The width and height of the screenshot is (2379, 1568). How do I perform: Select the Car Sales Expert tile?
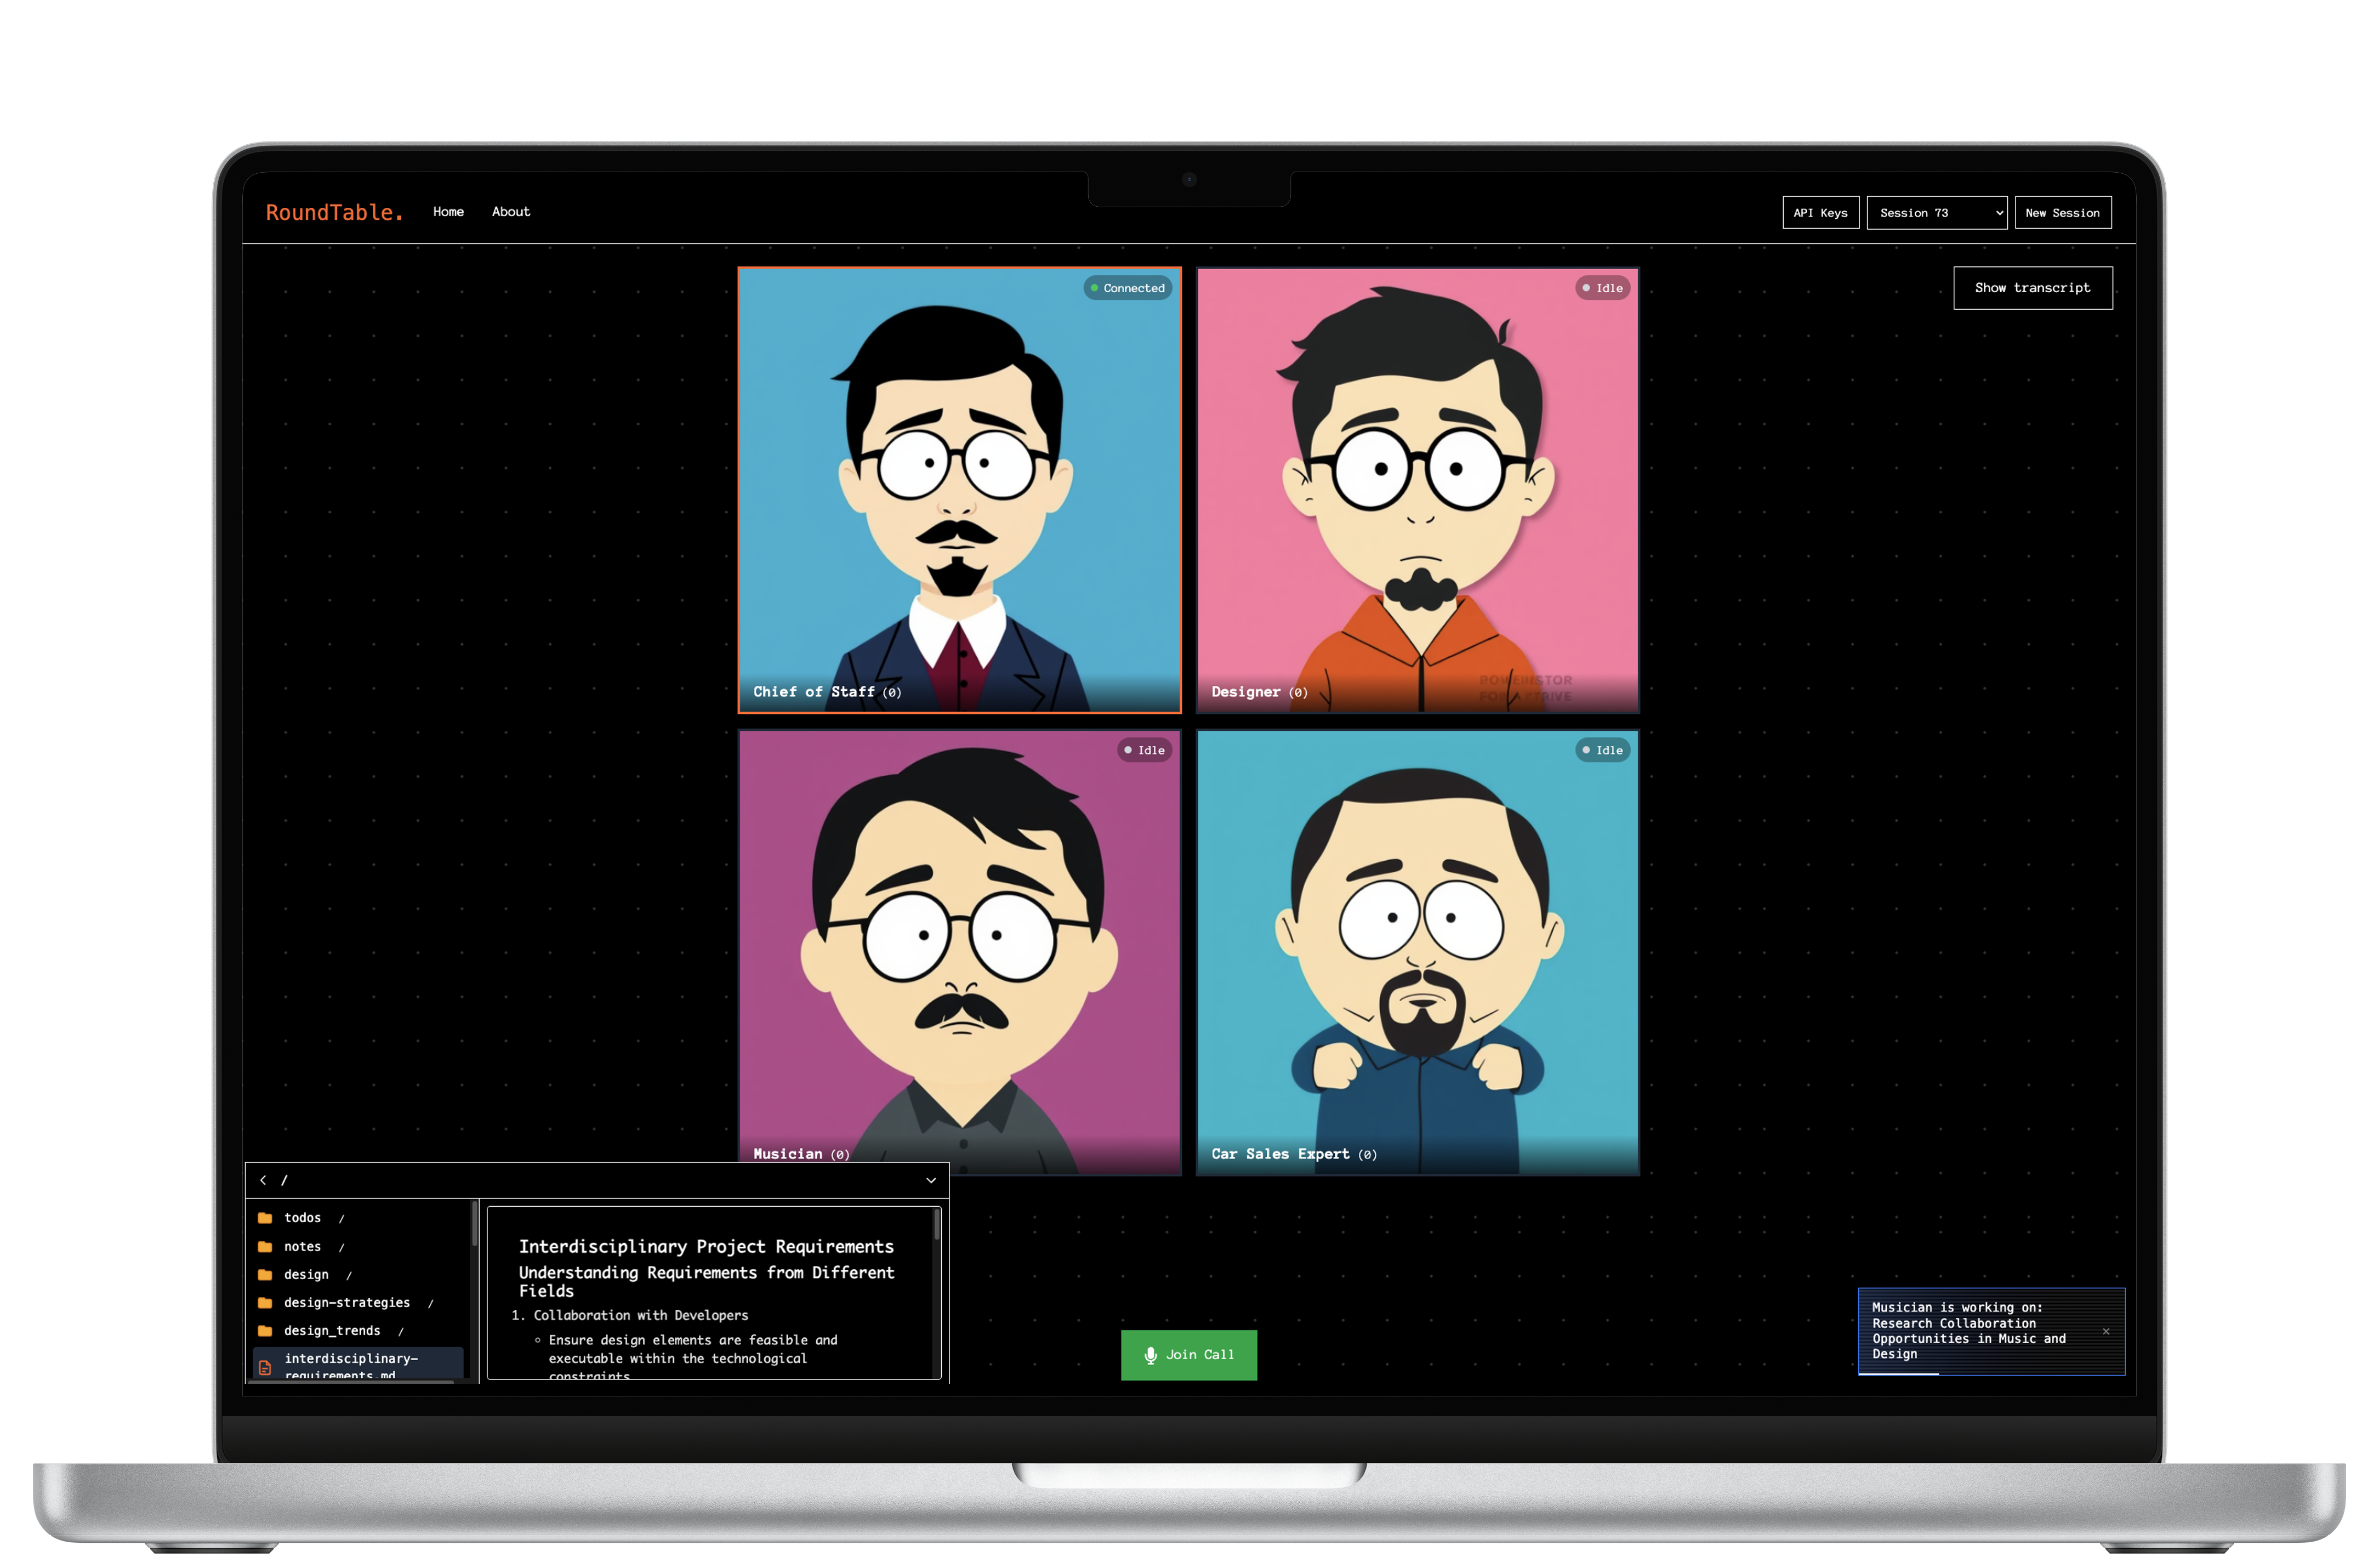[x=1418, y=952]
